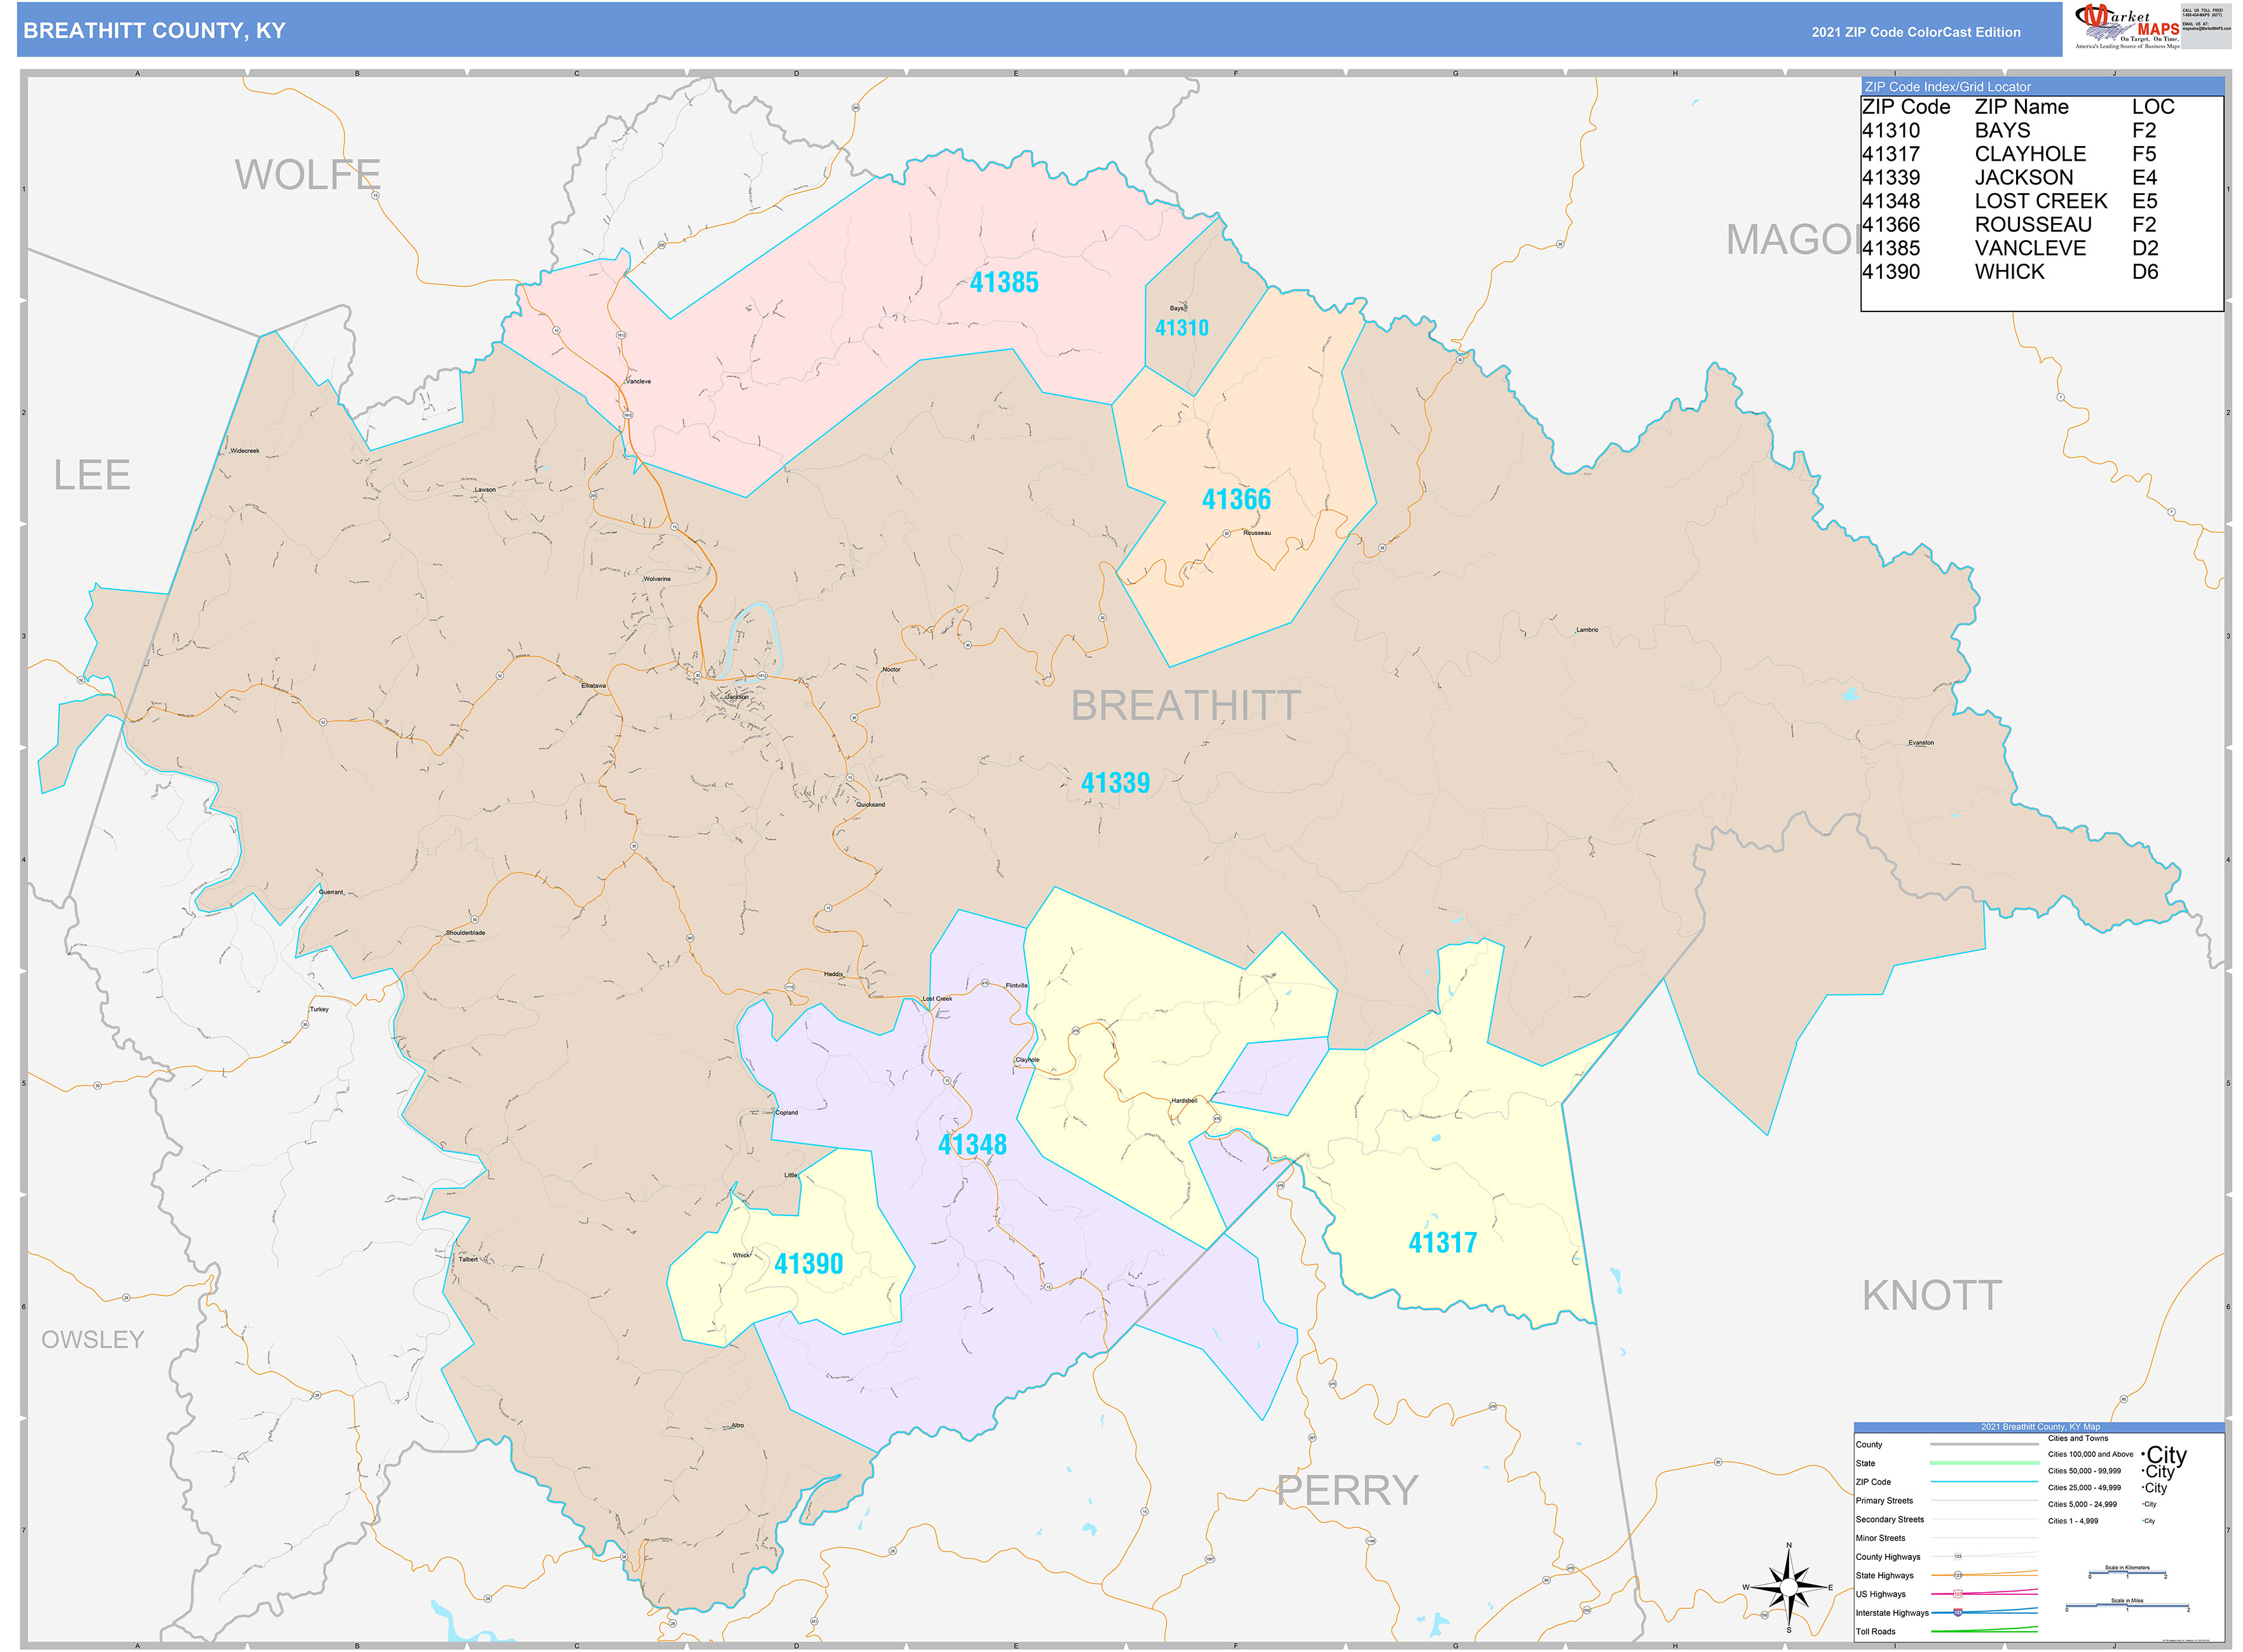
Task: Click the State Highways circle marker in legend
Action: point(1957,1575)
